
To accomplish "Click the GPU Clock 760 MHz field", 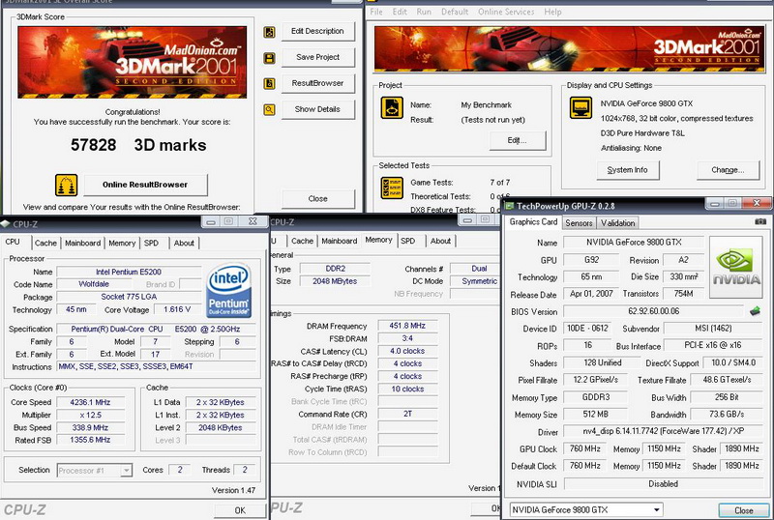I will click(x=585, y=448).
